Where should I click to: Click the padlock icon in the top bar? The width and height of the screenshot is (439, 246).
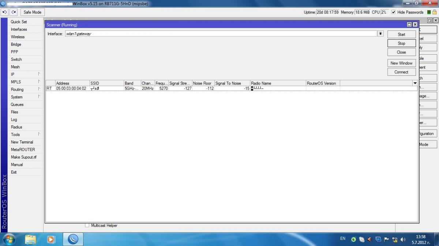pyautogui.click(x=434, y=12)
